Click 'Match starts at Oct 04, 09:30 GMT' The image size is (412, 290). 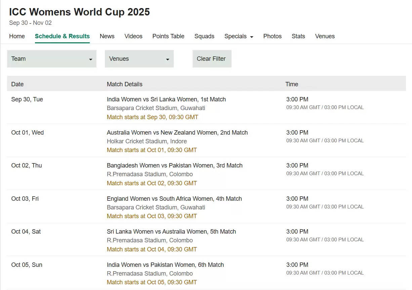pos(152,249)
